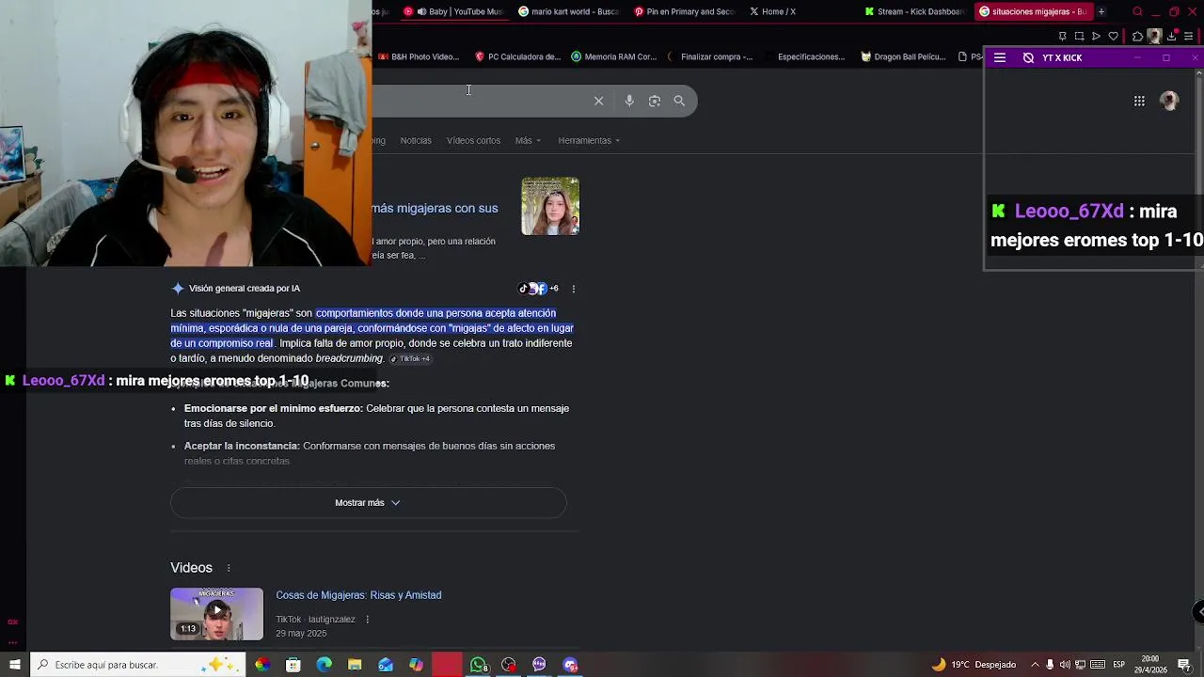Select the Videos cortos search tab

(x=473, y=141)
